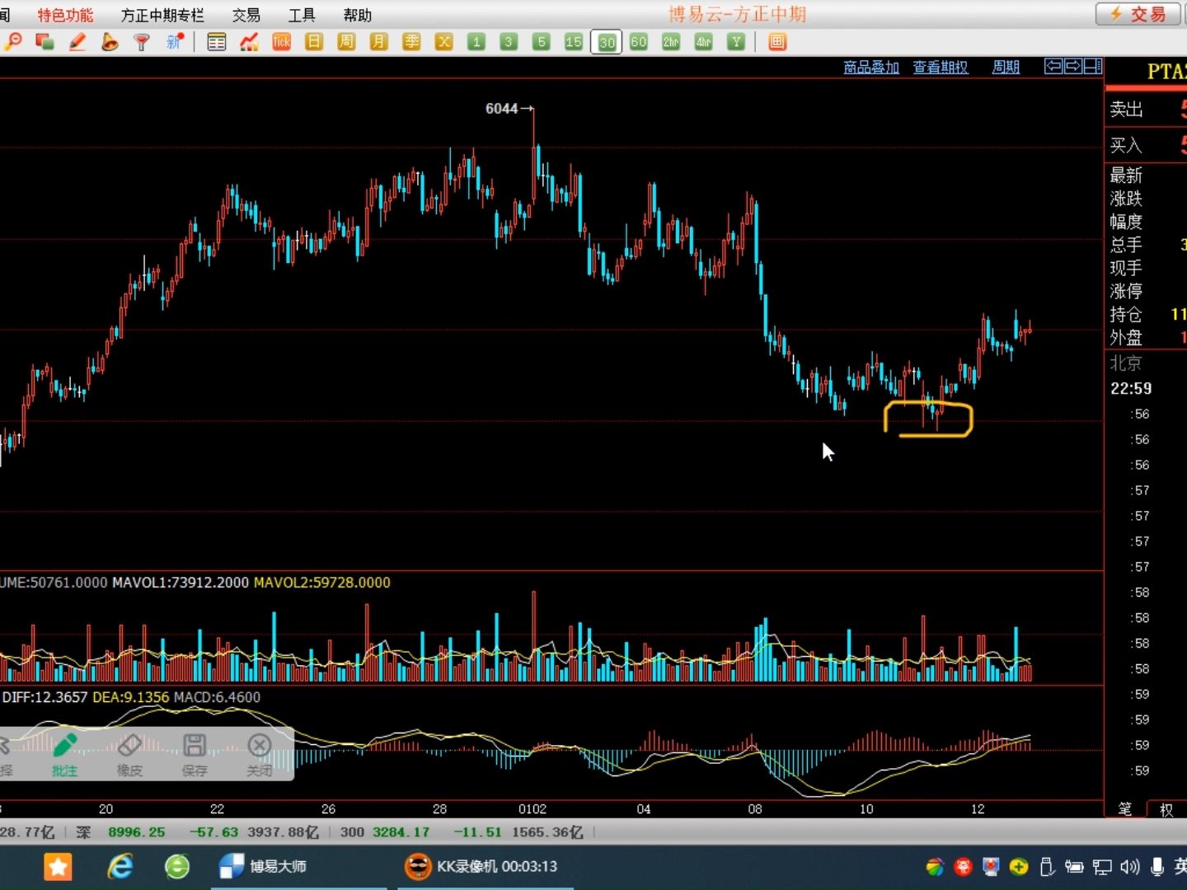Click the 周期 link
Image resolution: width=1187 pixels, height=890 pixels.
(x=1006, y=67)
